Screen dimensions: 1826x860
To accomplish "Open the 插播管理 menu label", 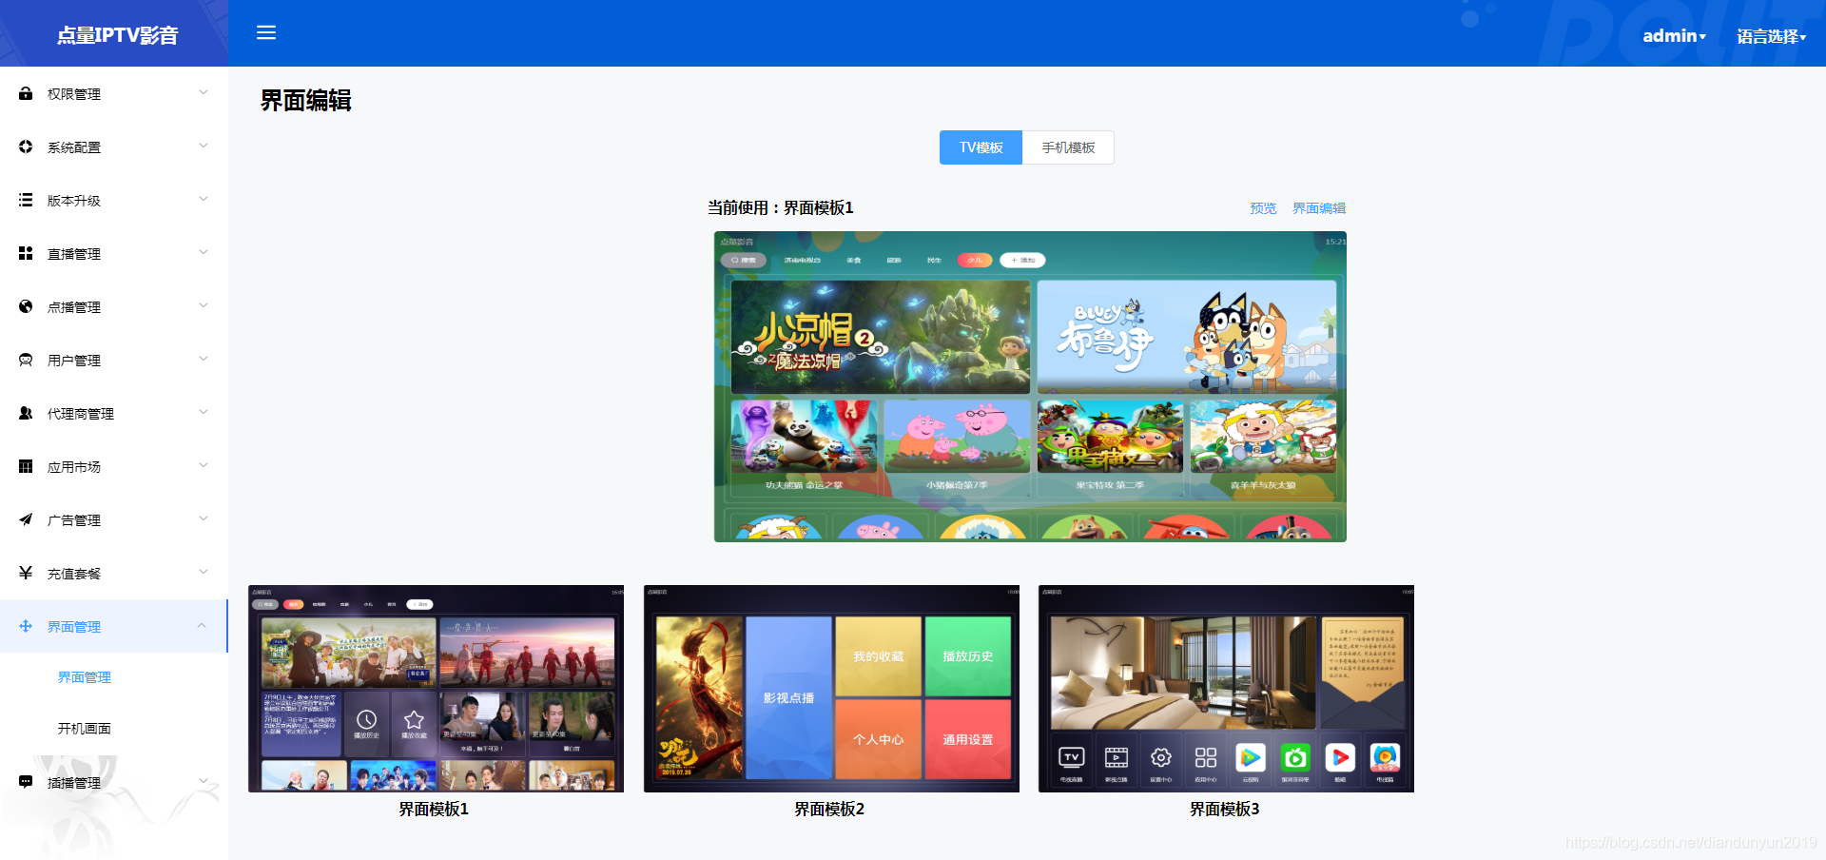I will (x=74, y=783).
